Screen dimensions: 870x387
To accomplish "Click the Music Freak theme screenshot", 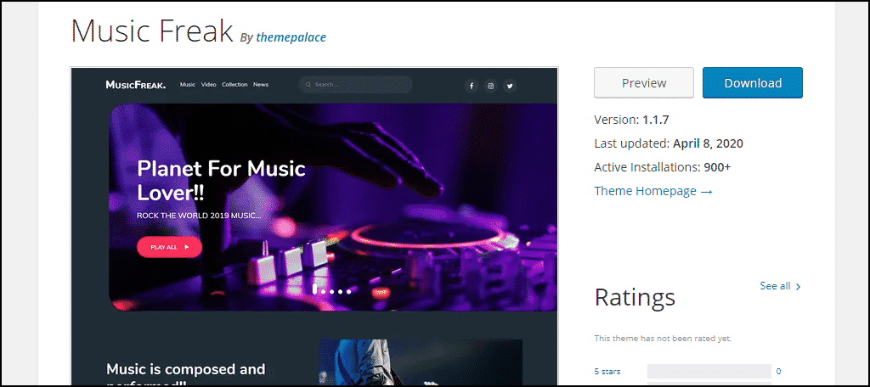I will point(314,227).
